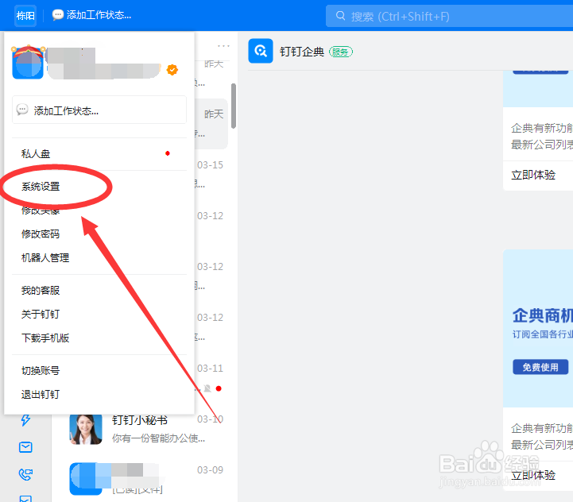Click the 添加工作状态 field in the profile panel

(x=99, y=110)
